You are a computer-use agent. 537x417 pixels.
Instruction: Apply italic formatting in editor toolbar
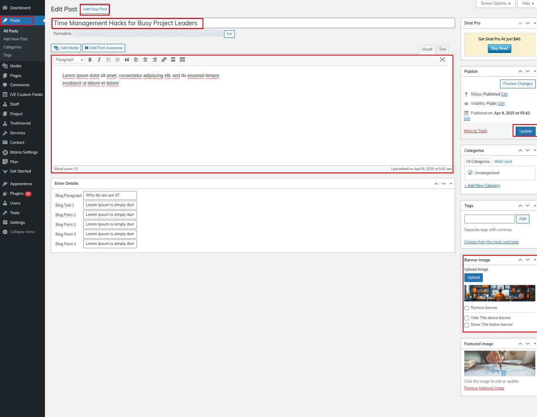point(99,60)
